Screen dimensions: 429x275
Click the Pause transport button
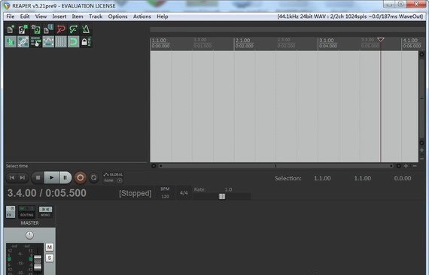click(x=65, y=178)
